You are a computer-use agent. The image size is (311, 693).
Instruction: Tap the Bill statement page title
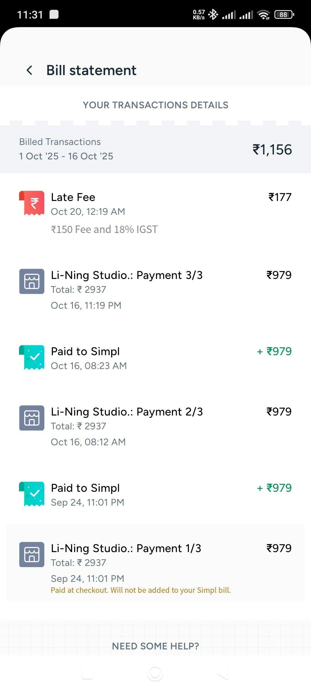pos(91,70)
